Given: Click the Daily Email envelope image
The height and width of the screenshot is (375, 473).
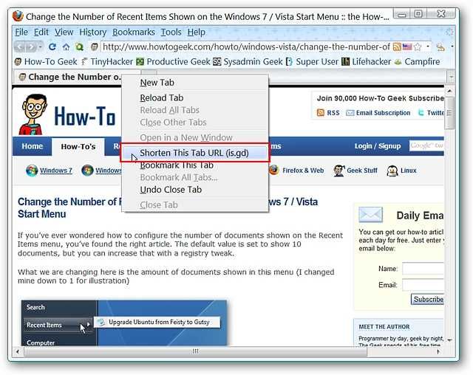Looking at the screenshot, I should [370, 215].
